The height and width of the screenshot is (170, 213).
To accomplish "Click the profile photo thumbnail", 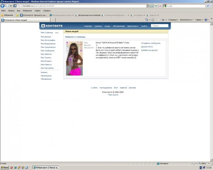I will point(74,58).
